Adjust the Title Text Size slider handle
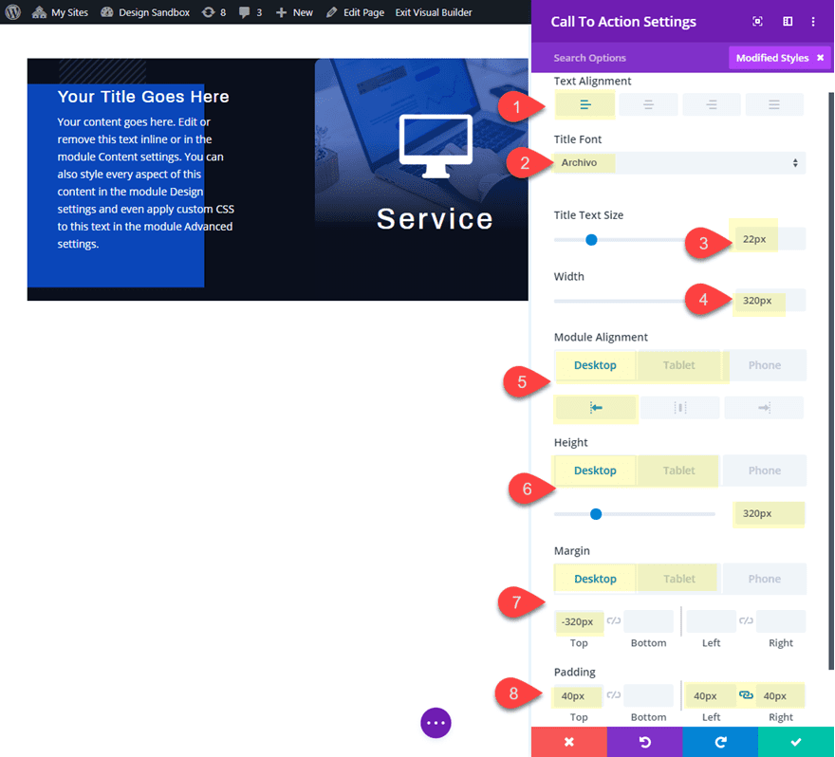 point(591,240)
